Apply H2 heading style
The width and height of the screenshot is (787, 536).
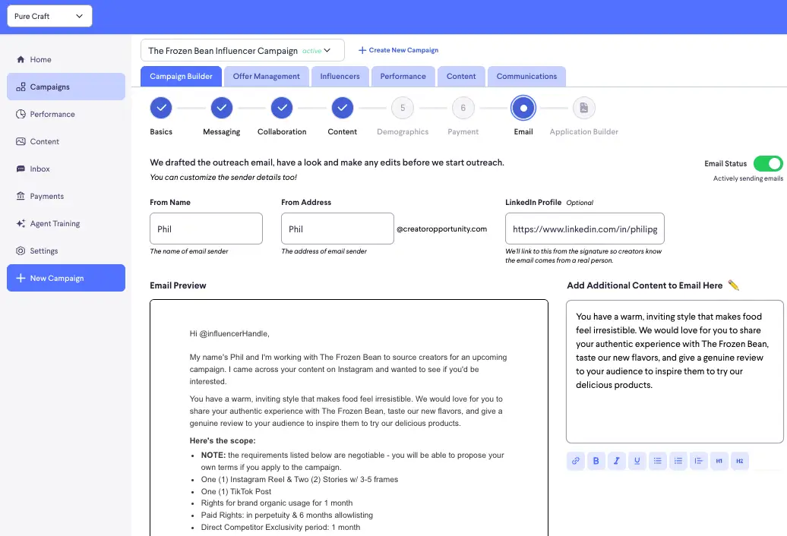(740, 461)
